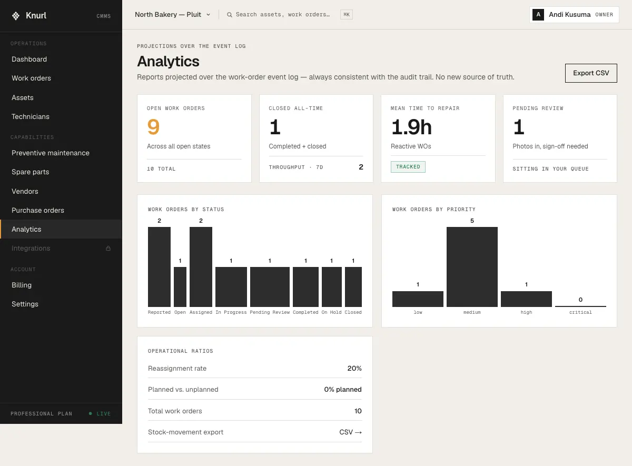The width and height of the screenshot is (632, 466).
Task: Click the A avatar badge
Action: [538, 15]
